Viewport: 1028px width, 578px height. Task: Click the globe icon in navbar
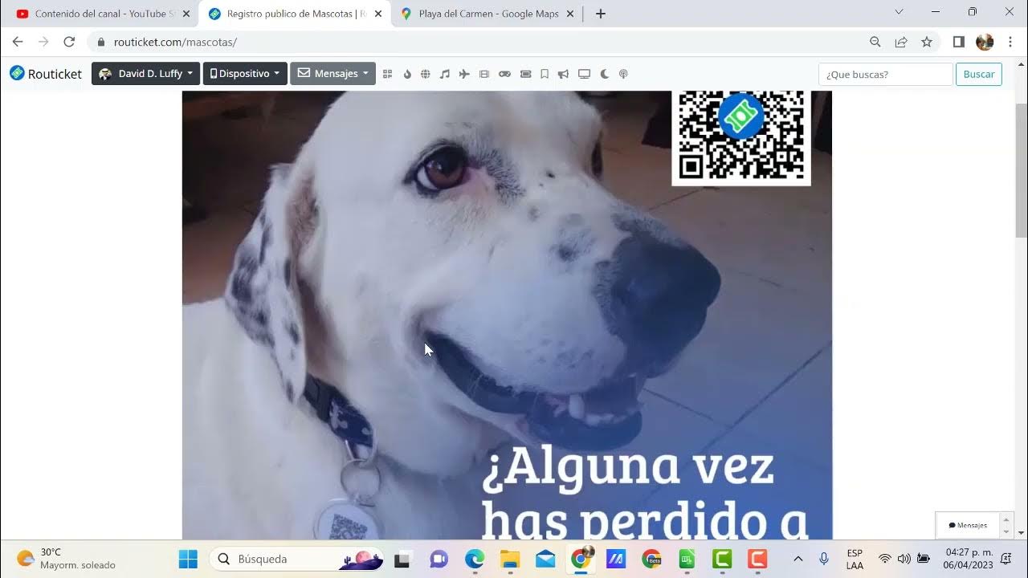pyautogui.click(x=426, y=74)
